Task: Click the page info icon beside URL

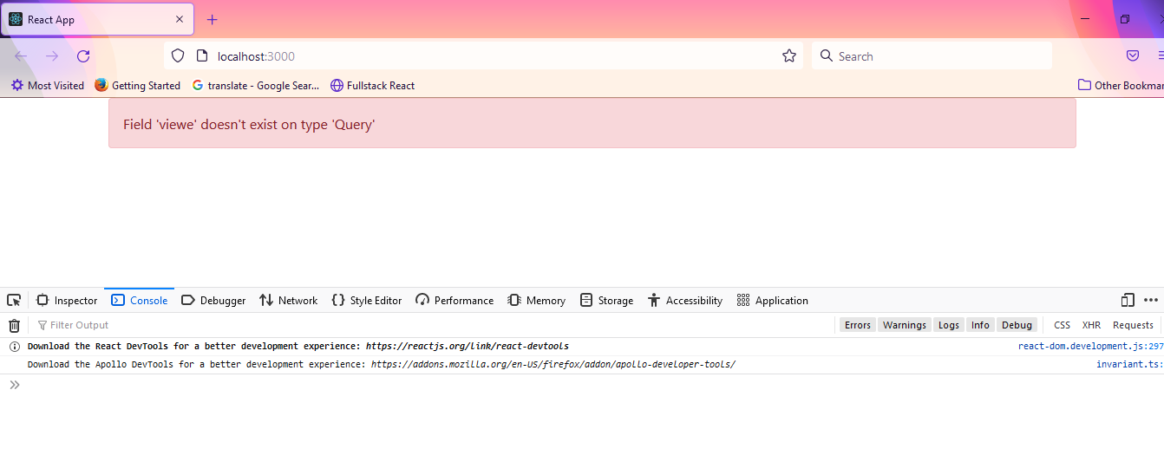Action: 202,56
